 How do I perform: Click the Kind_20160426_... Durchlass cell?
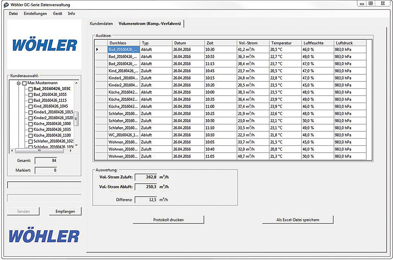click(x=123, y=71)
